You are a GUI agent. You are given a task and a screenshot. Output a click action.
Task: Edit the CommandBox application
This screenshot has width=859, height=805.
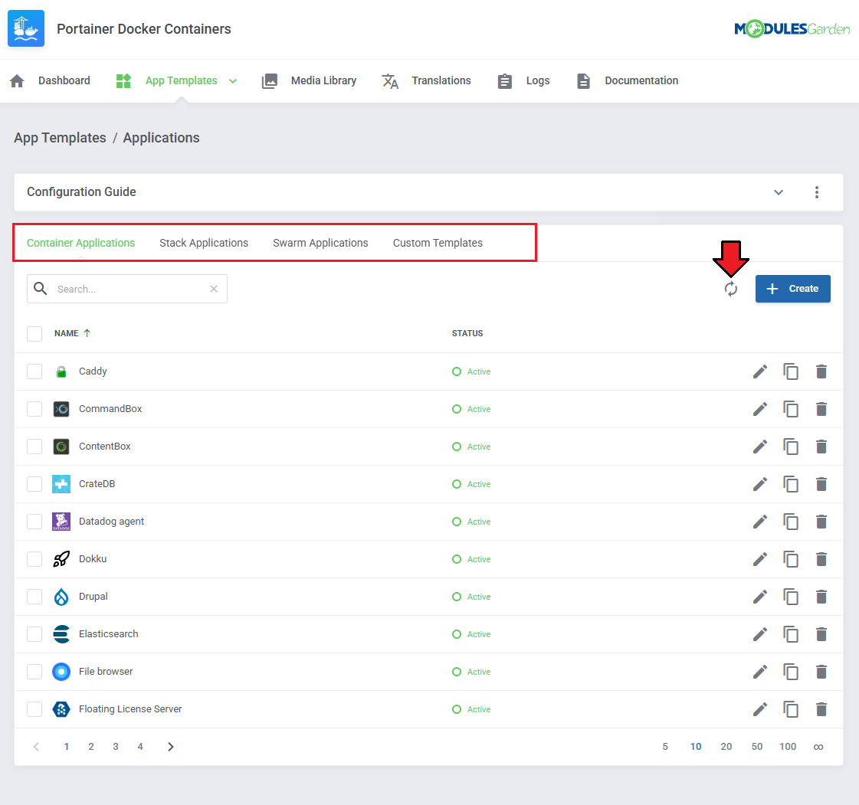[760, 409]
